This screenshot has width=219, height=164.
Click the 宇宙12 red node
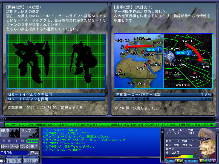point(194,73)
